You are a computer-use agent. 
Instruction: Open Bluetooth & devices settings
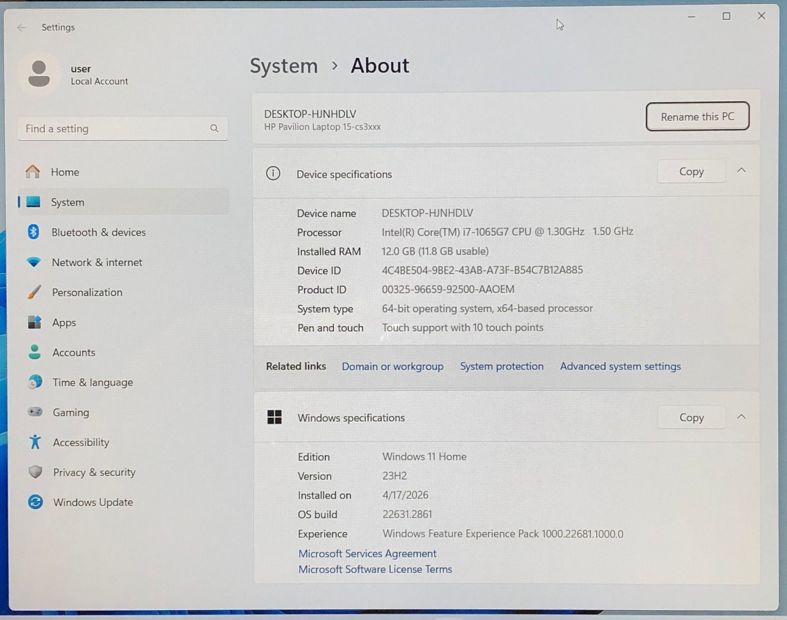click(123, 232)
